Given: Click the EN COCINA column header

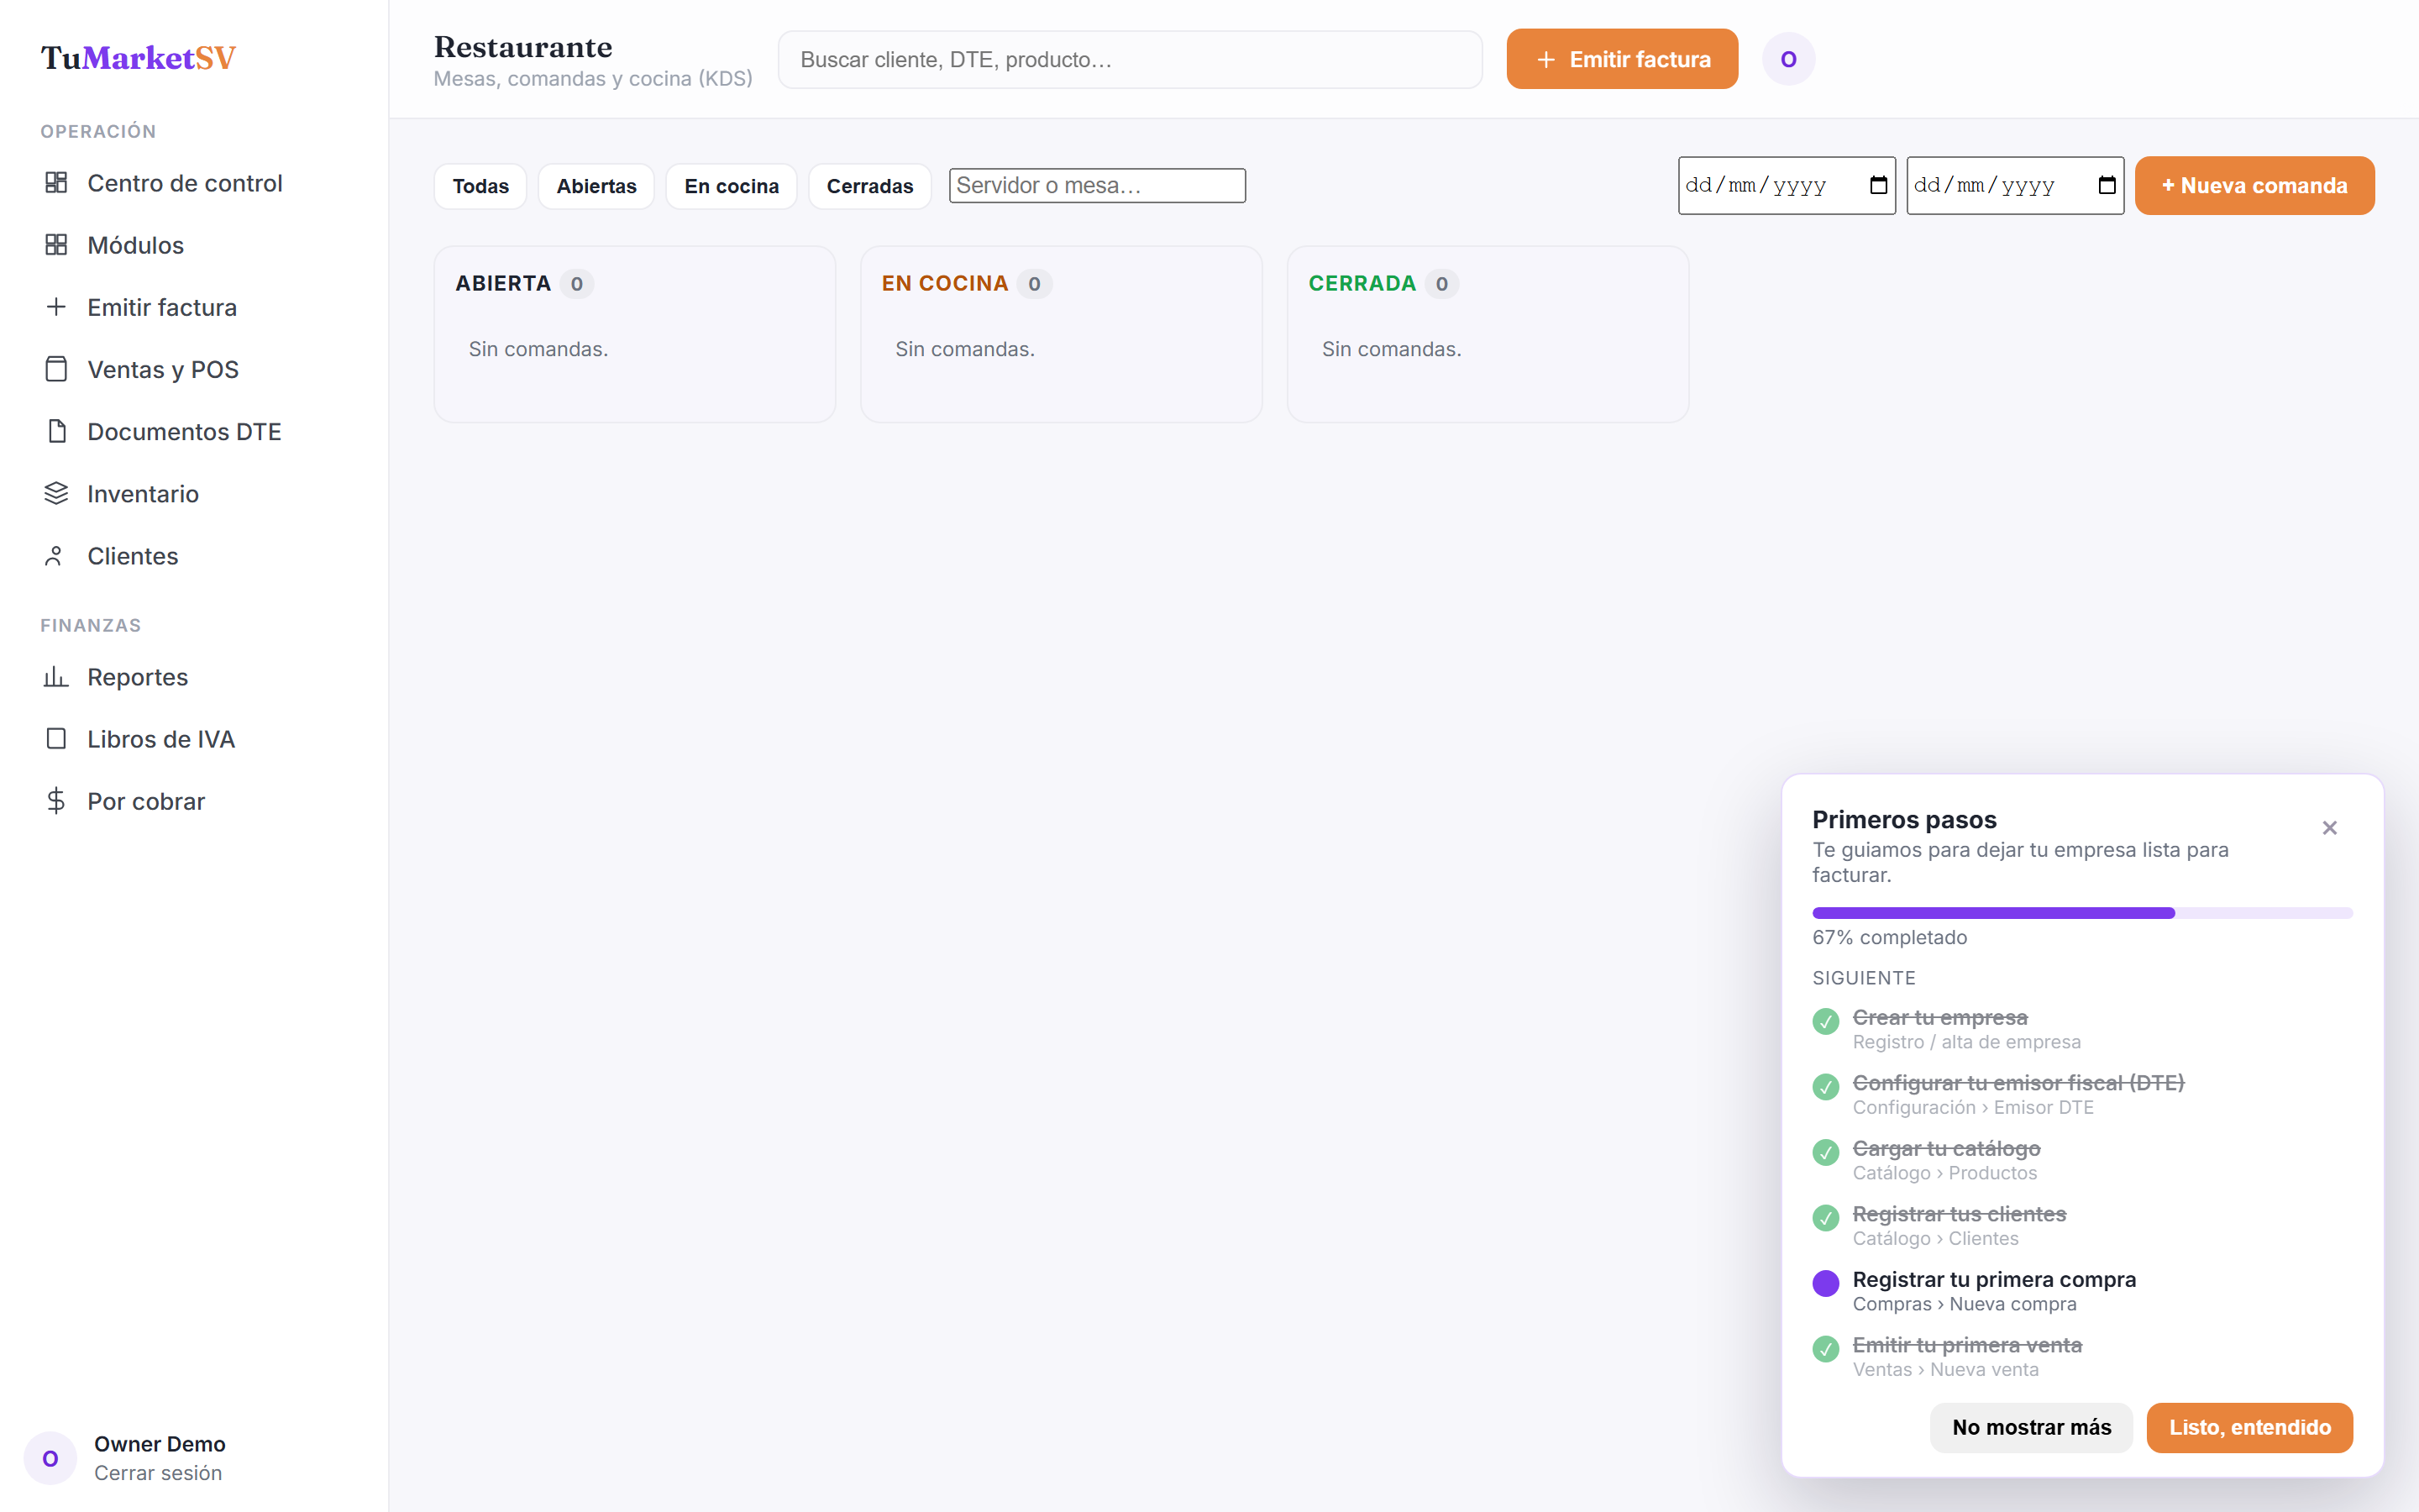Looking at the screenshot, I should [946, 284].
